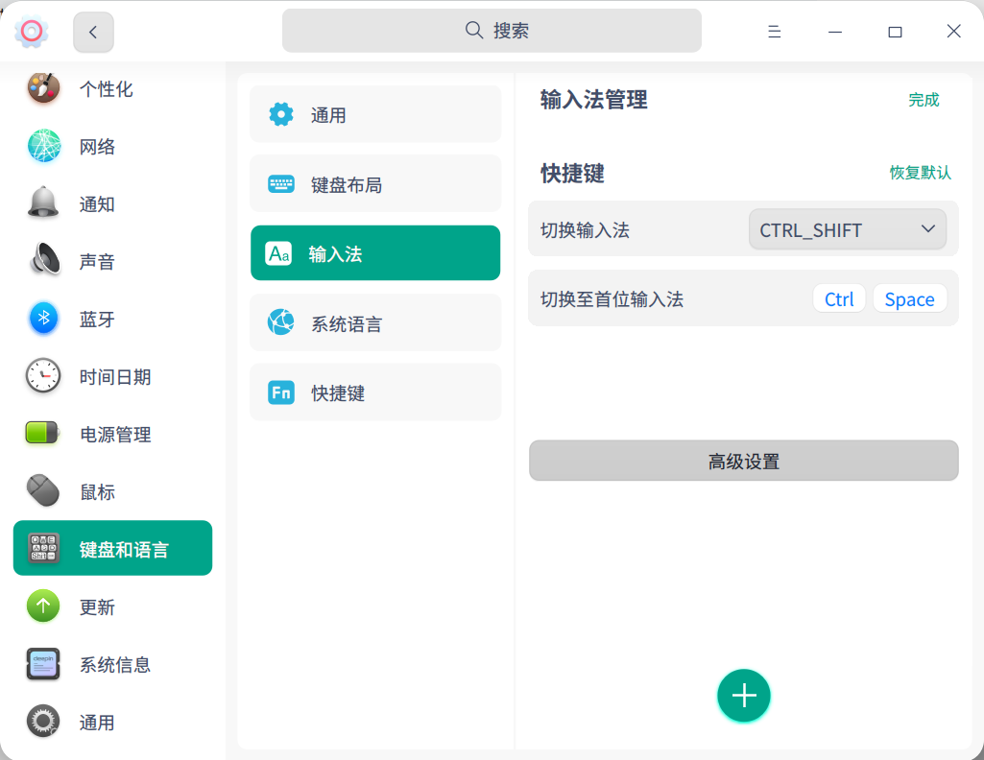Image resolution: width=984 pixels, height=760 pixels.
Task: Open the Update arrow icon
Action: pos(43,606)
